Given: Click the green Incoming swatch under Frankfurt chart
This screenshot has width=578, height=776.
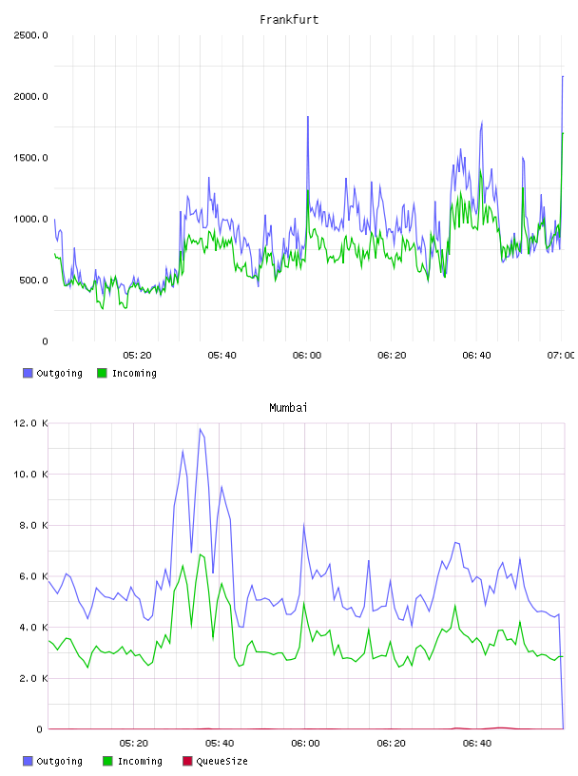Looking at the screenshot, I should click(102, 373).
